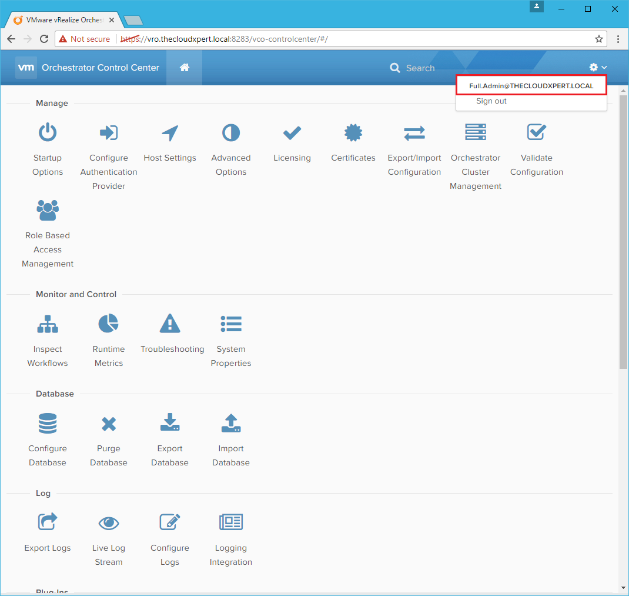Image resolution: width=629 pixels, height=596 pixels.
Task: Click the Search field in header
Action: pos(420,68)
